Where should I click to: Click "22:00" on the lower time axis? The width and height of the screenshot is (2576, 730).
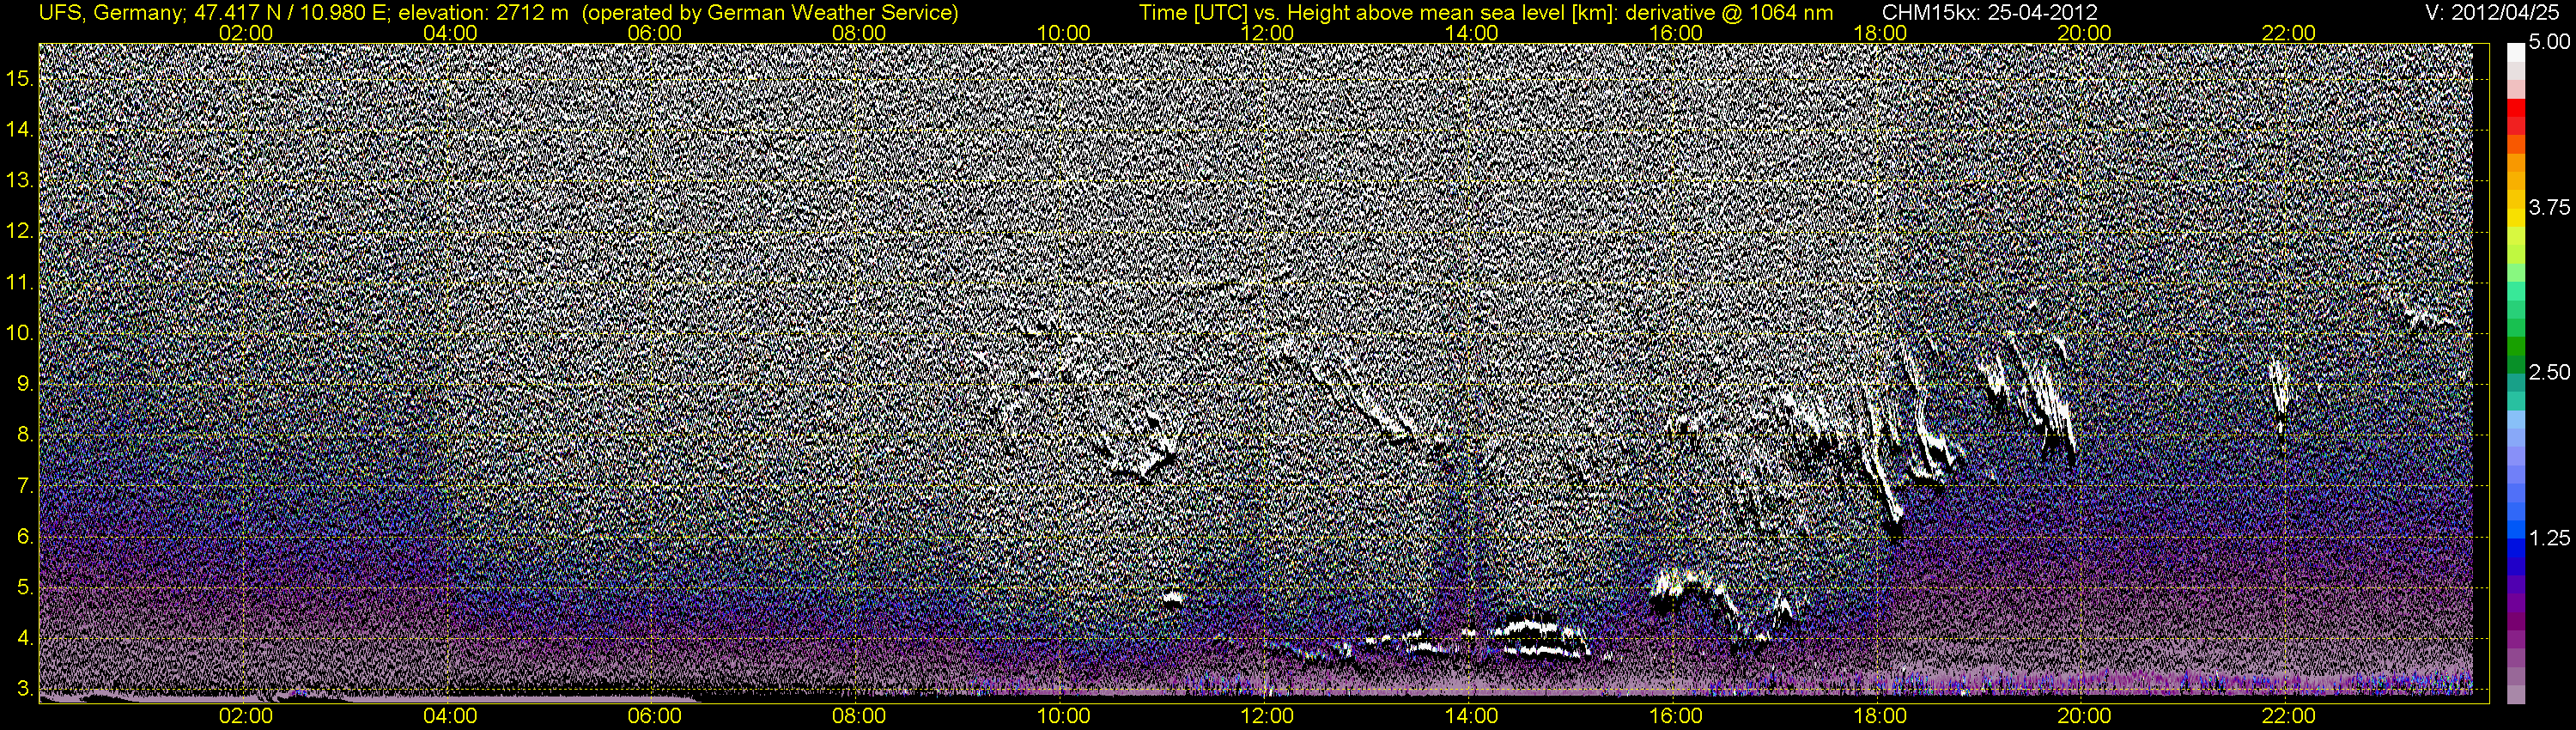[x=2289, y=716]
